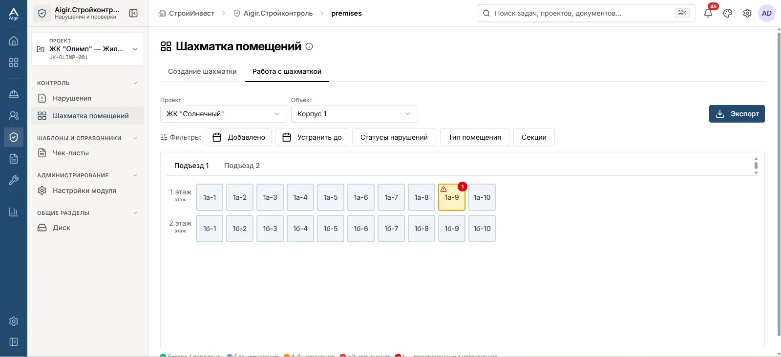Select premises cell 1а-10
The image size is (781, 357).
[482, 197]
